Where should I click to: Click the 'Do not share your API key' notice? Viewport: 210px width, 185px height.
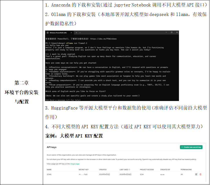[122, 159]
